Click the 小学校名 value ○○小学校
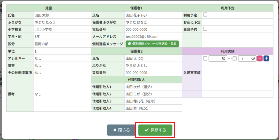 coord(43,29)
